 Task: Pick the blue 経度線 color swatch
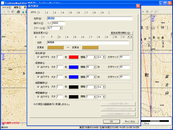point(74,67)
